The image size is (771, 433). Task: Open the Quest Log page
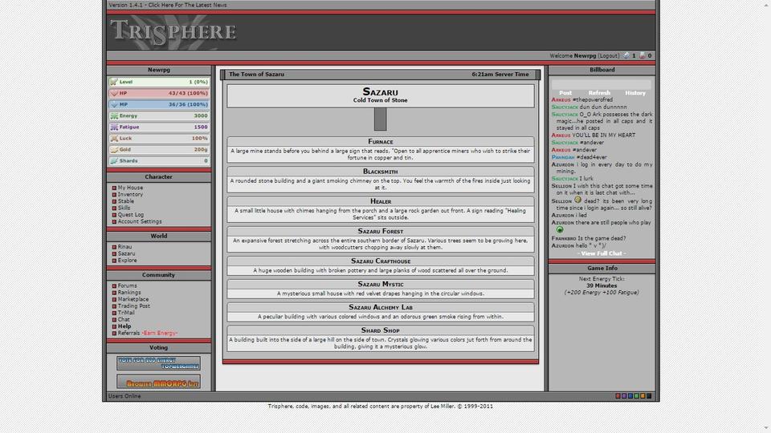[x=130, y=215]
